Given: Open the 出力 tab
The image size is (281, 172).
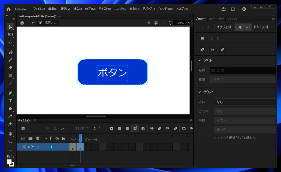Looking at the screenshot, I should (36, 120).
